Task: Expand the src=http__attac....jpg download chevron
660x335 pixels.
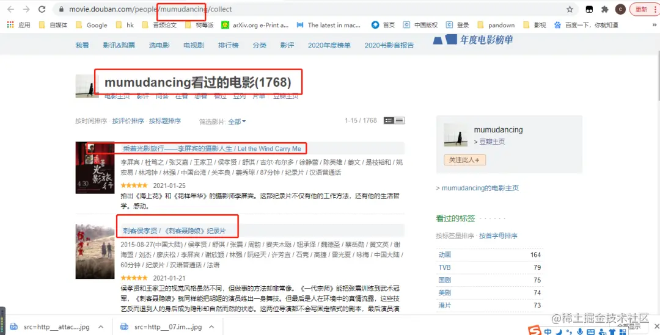Action: coord(101,326)
